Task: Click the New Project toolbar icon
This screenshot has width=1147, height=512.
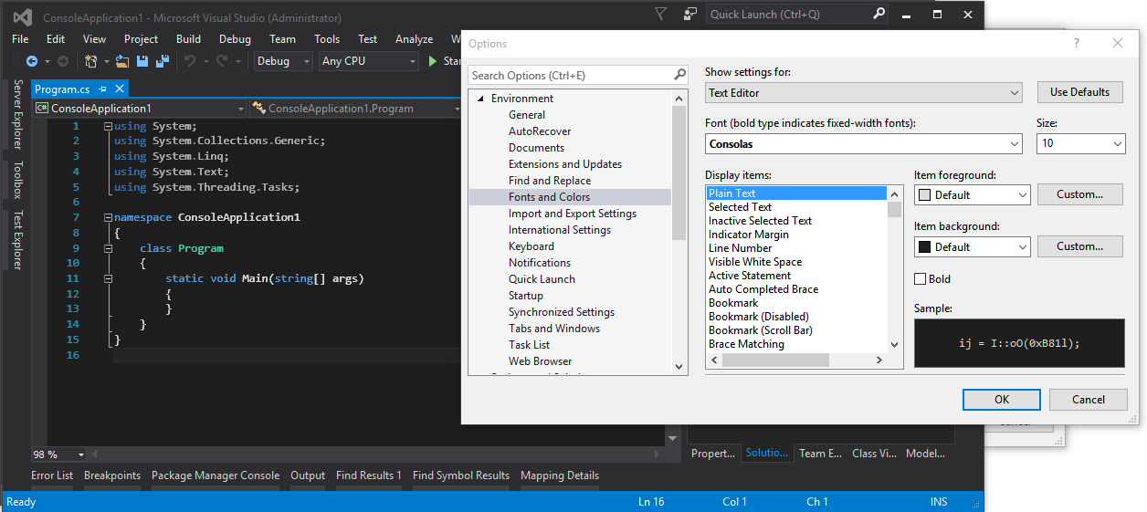Action: [x=91, y=61]
